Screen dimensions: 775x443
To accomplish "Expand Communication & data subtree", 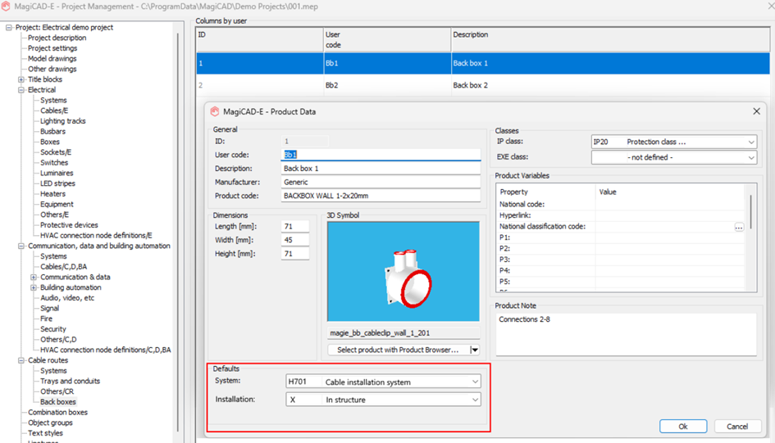I will tap(34, 278).
